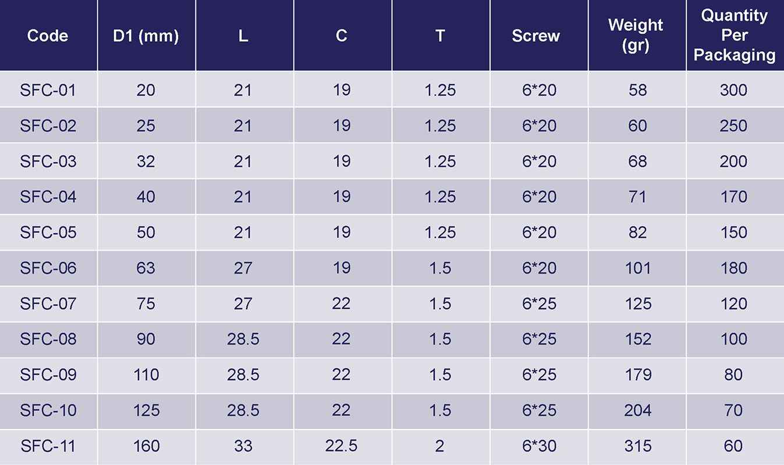
Task: Select the Screw column header
Action: click(536, 36)
